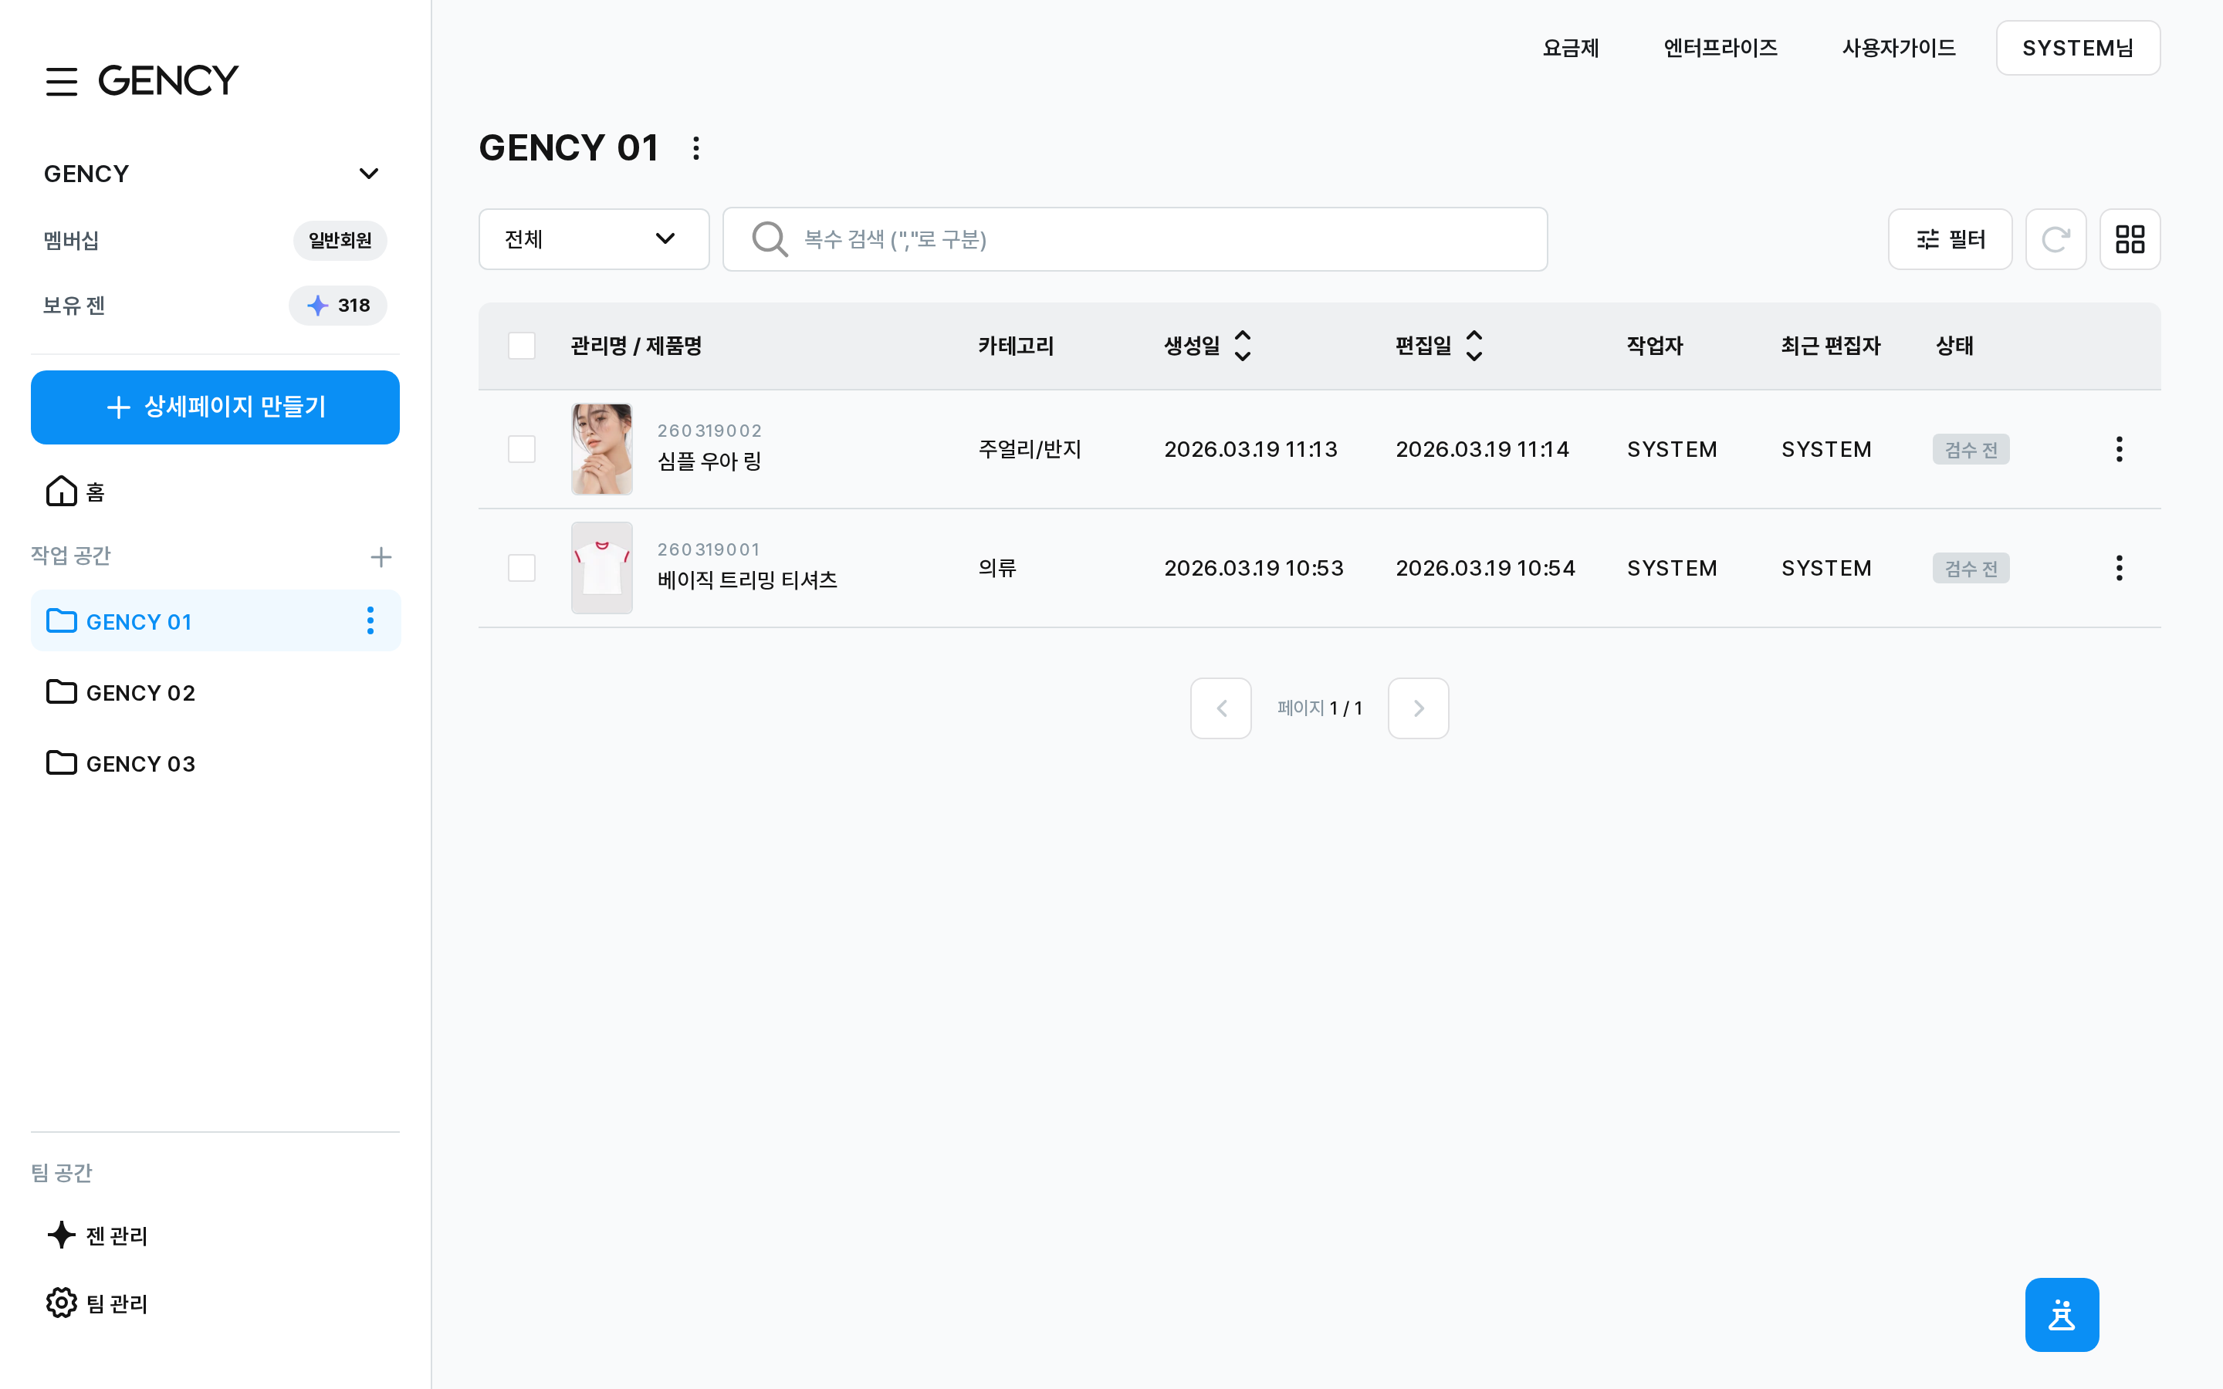Go to previous page arrow

[1221, 708]
